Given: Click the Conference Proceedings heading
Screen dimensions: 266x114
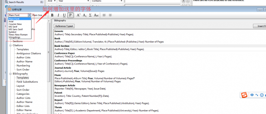Looking at the screenshot, I should tap(68, 60).
